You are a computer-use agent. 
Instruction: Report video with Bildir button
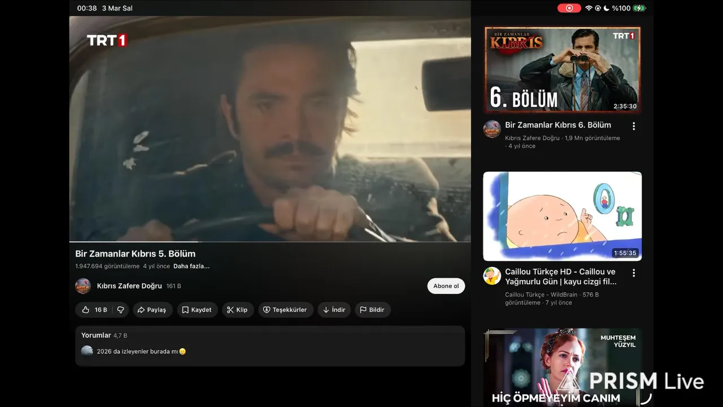[x=373, y=310]
